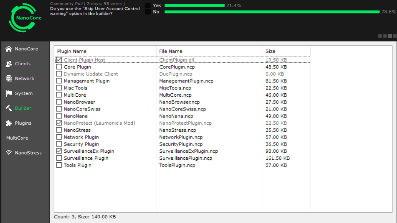Click the NanoStress wifi icon
Screen dimensions: 397x223
click(x=9, y=153)
